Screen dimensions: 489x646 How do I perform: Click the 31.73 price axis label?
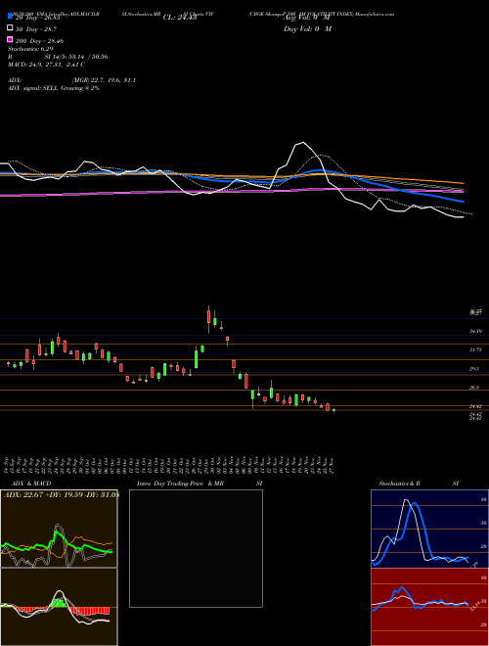click(x=475, y=349)
